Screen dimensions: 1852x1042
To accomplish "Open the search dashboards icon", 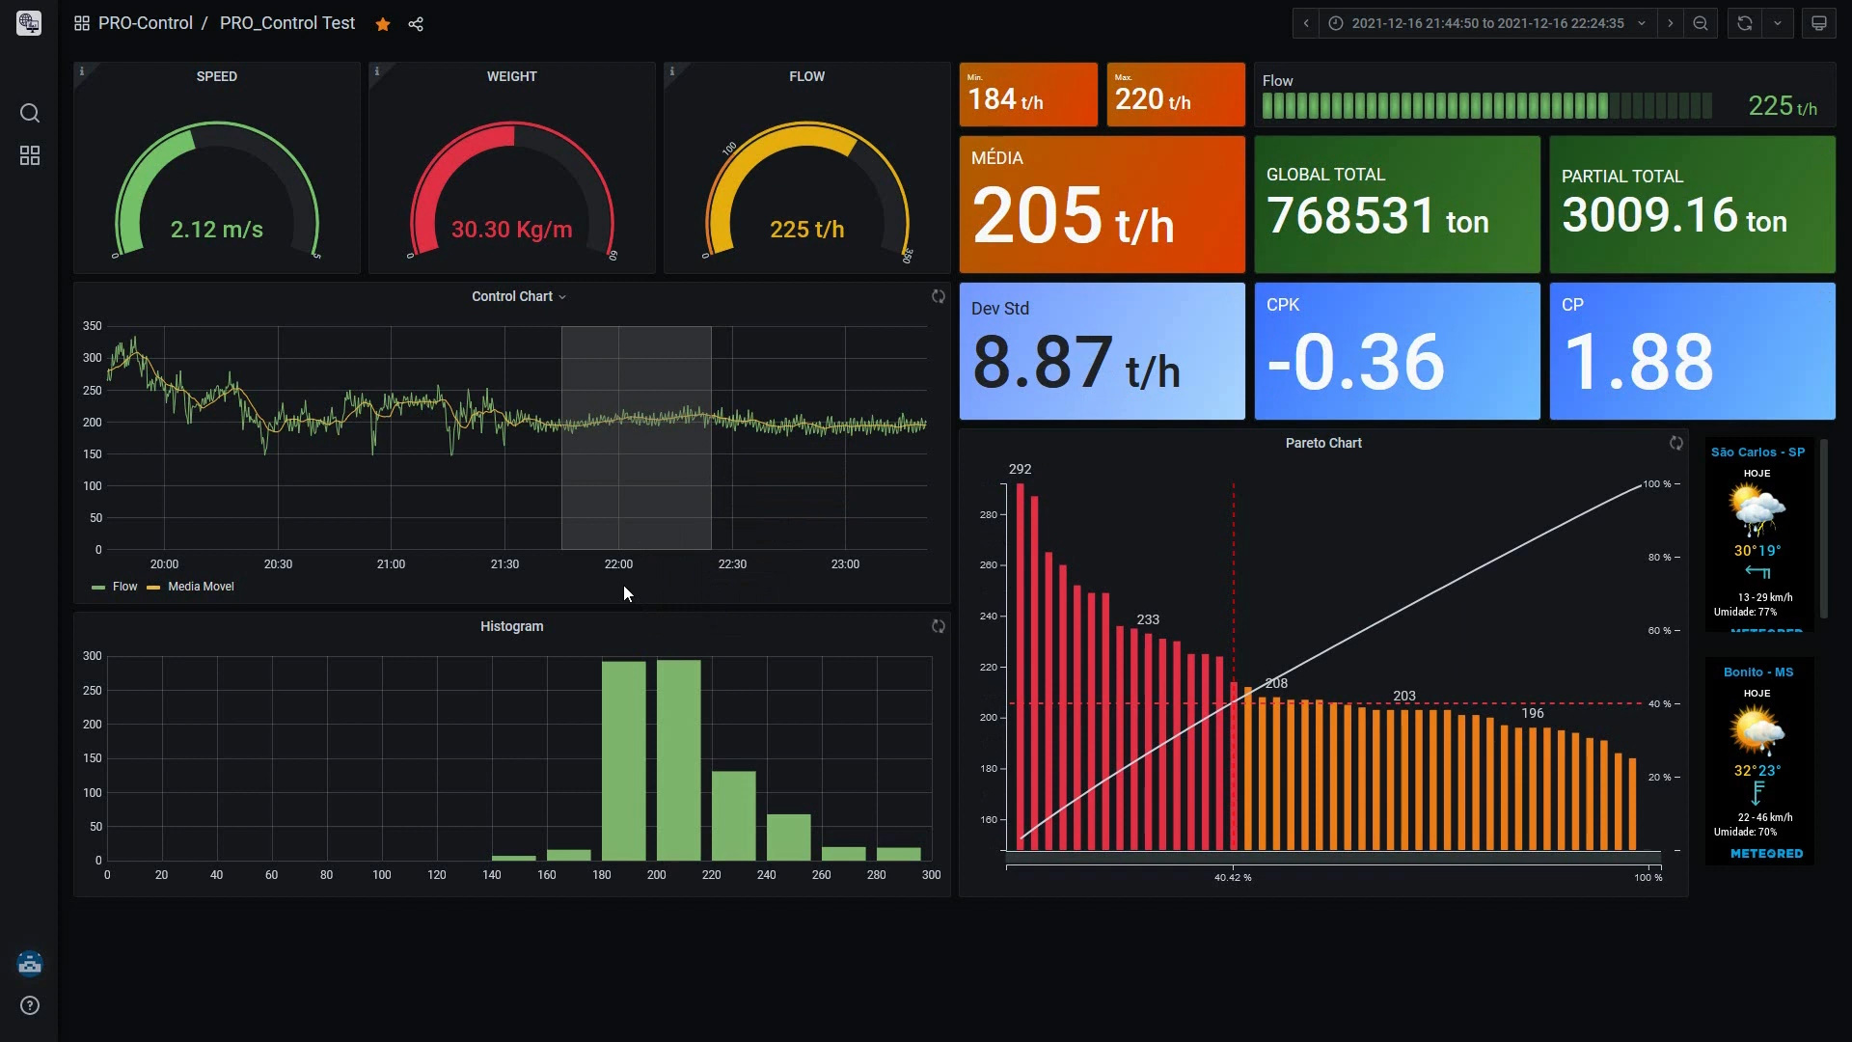I will click(30, 113).
